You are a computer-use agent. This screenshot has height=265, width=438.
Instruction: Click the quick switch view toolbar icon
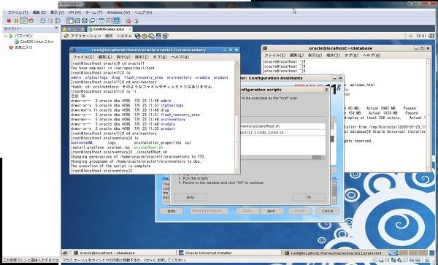pos(77,20)
